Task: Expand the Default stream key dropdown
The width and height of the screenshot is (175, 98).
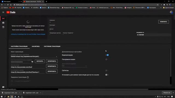Action: (x=34, y=56)
